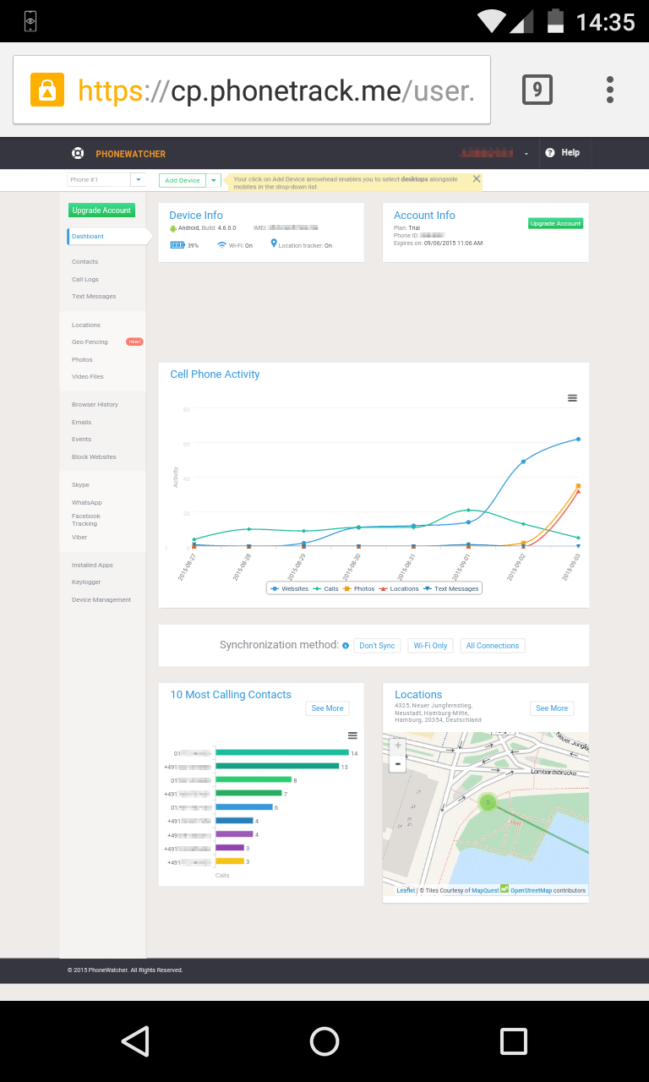This screenshot has width=649, height=1082.
Task: Open Text Messages in sidebar
Action: pos(94,297)
